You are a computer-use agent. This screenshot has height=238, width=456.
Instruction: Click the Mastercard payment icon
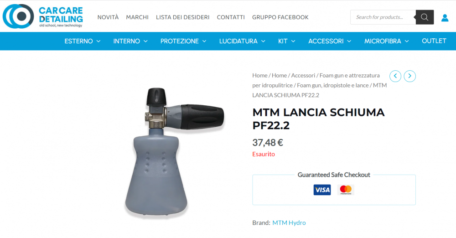[346, 190]
